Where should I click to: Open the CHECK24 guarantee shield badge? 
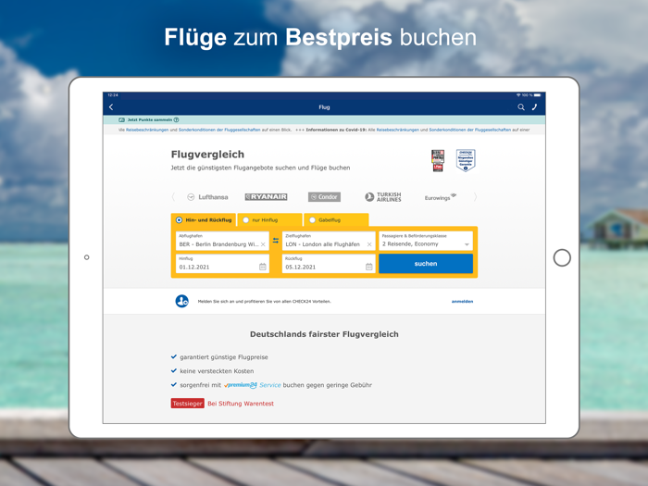click(466, 160)
